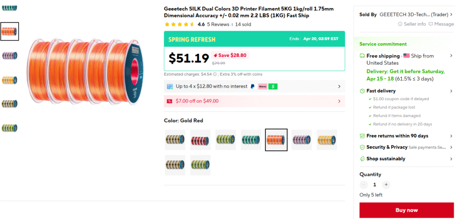Click the red coupon ticket icon
455x219 pixels.
[x=169, y=101]
